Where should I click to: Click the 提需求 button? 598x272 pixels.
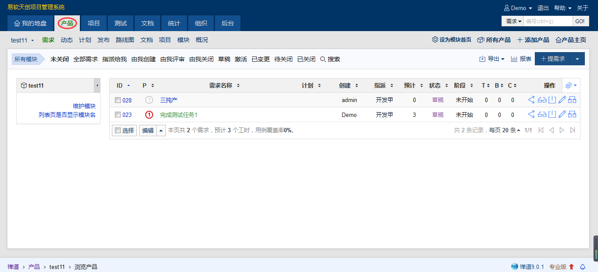[x=552, y=59]
